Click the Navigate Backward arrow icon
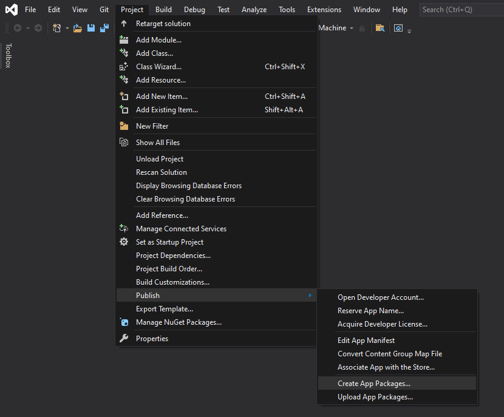Viewport: 504px width, 417px height. pos(18,28)
